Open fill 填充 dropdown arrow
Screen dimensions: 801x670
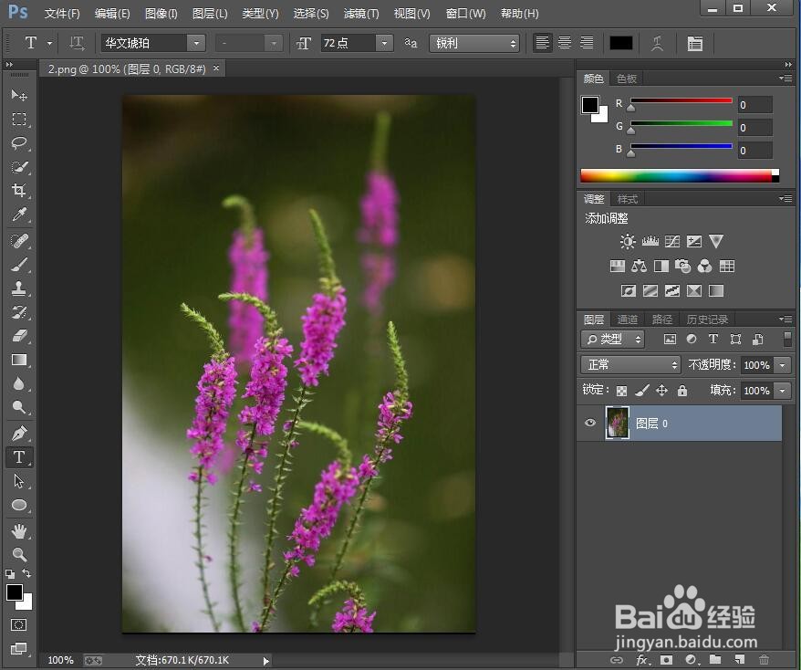(782, 391)
